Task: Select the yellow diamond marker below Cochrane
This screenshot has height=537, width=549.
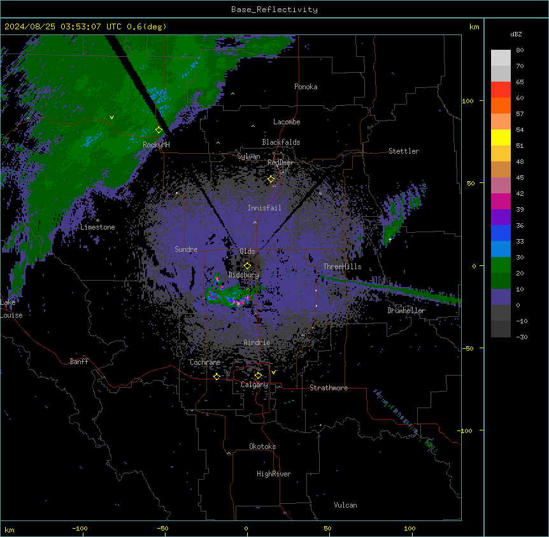Action: 217,376
